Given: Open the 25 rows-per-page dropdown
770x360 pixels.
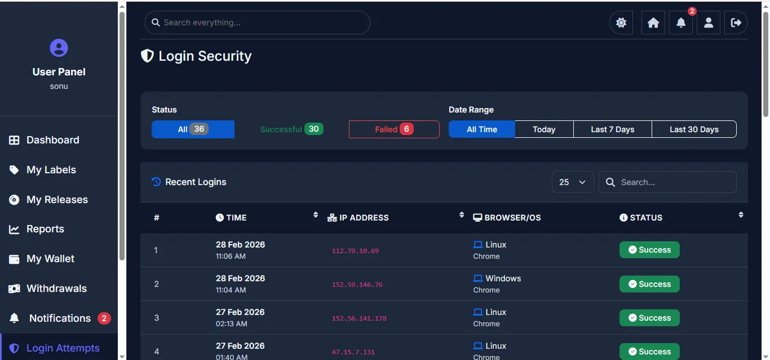Looking at the screenshot, I should point(573,182).
